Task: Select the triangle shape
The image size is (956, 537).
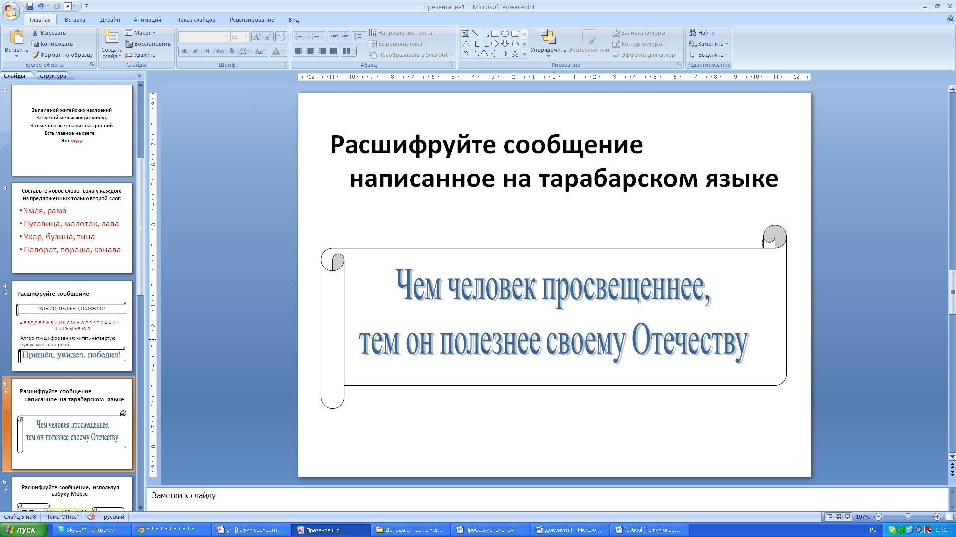Action: [x=465, y=44]
